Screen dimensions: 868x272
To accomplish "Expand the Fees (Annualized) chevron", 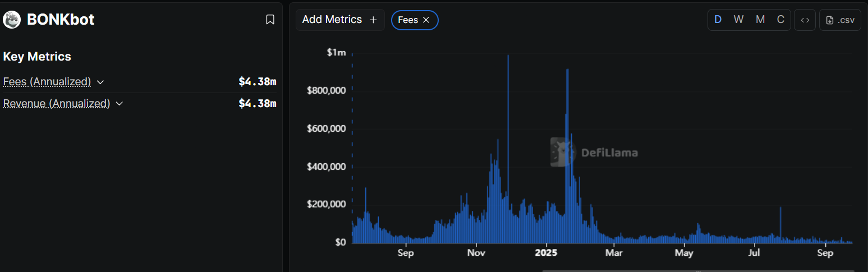I will coord(100,82).
